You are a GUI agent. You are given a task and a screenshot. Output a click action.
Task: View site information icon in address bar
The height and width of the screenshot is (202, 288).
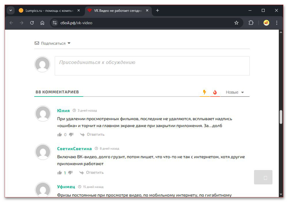[x=54, y=23]
